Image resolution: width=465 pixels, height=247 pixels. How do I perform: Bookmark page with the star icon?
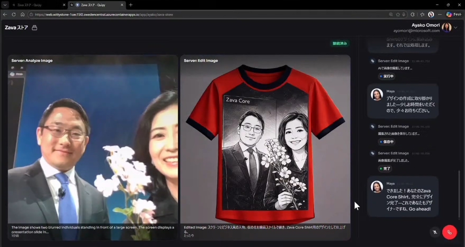pyautogui.click(x=398, y=14)
